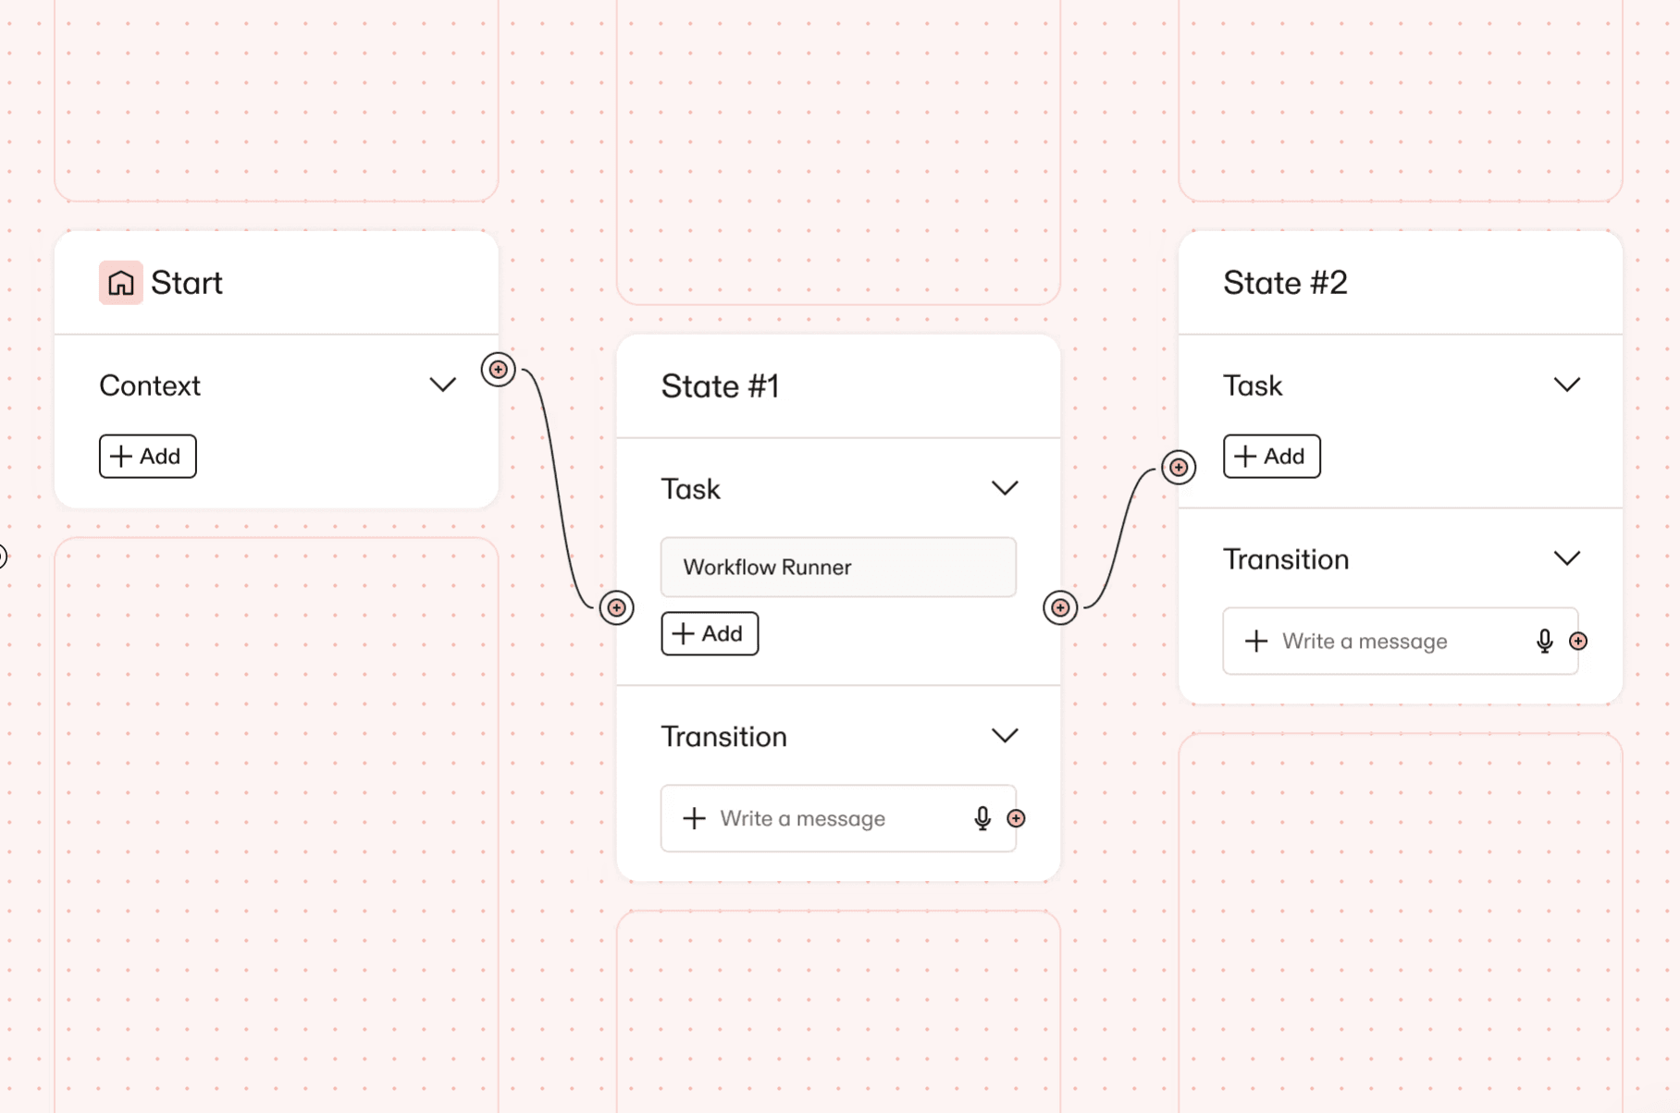Click State #1 Transition message connector dot
The width and height of the screenshot is (1680, 1113).
click(x=1016, y=818)
